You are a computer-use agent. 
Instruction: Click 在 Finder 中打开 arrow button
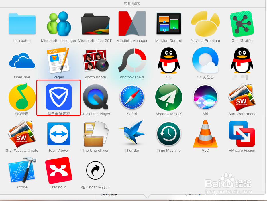(95, 170)
